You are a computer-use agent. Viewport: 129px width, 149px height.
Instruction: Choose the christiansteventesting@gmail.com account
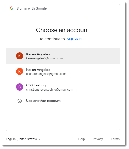pyautogui.click(x=63, y=87)
